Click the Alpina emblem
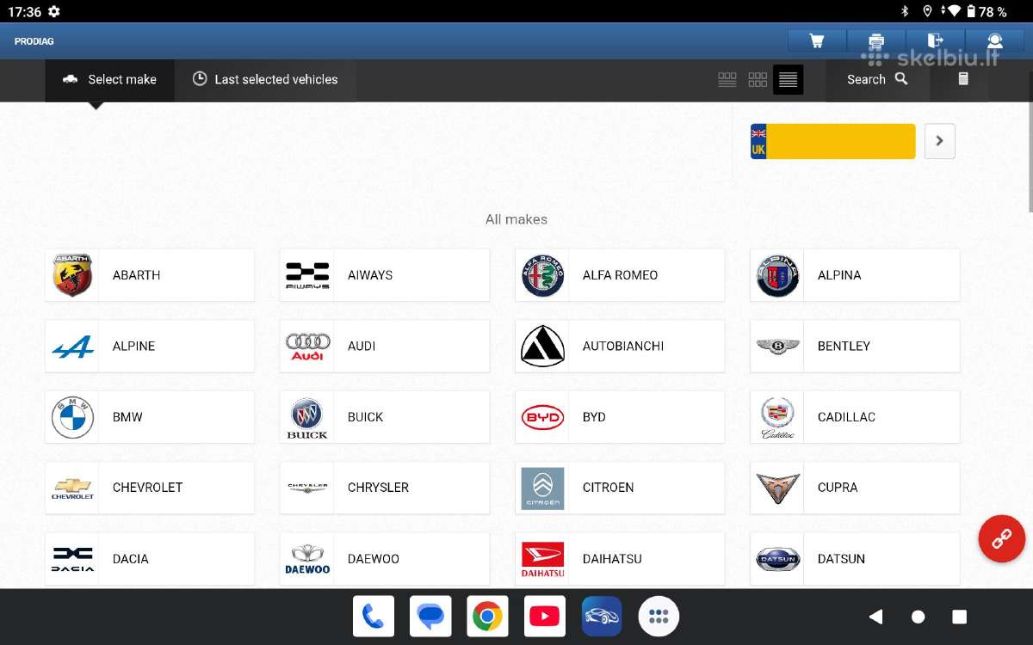1033x645 pixels. click(777, 275)
